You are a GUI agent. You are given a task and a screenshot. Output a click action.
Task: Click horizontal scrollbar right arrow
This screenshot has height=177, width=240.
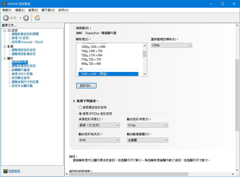click(x=233, y=174)
